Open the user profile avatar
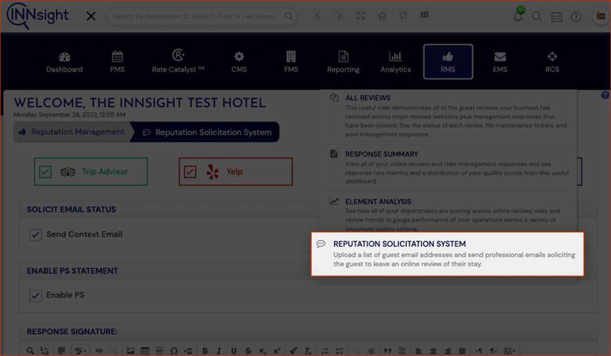The width and height of the screenshot is (611, 356). pos(600,16)
